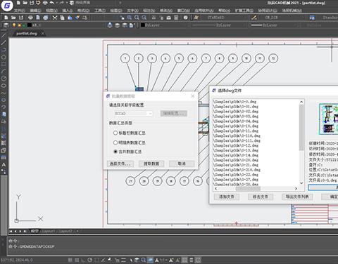Click the Save icon in standard toolbar
The height and width of the screenshot is (264, 338).
pyautogui.click(x=21, y=18)
